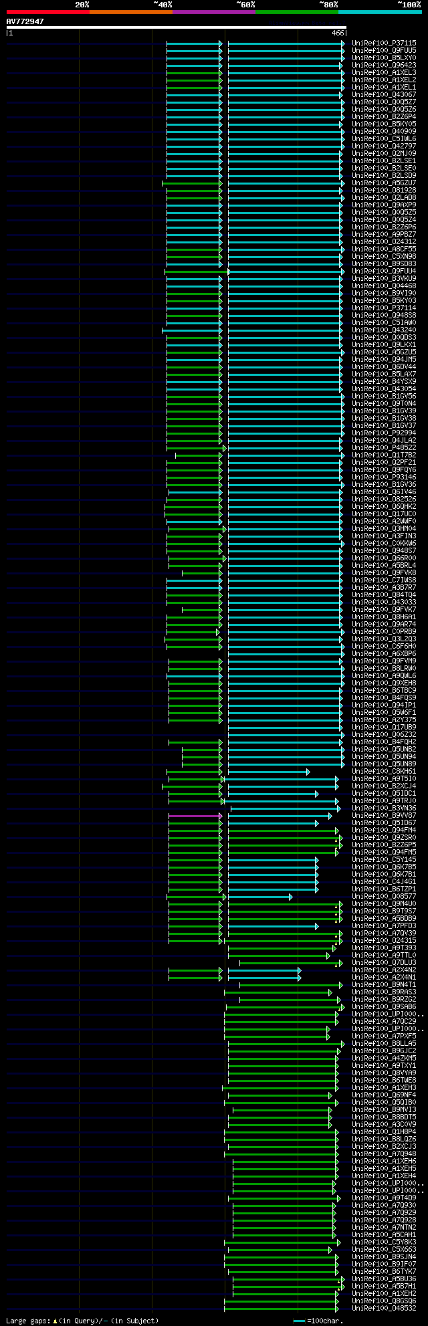Click the UniRef100_Q42797 hit label
Viewport: 428px width, 1326px height.
point(384,146)
